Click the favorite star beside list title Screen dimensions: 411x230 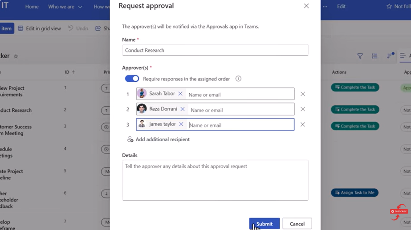pyautogui.click(x=16, y=56)
